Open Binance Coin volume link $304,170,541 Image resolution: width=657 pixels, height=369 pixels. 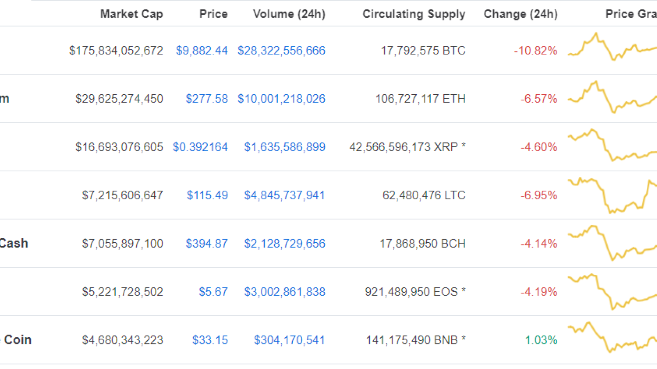(x=289, y=340)
